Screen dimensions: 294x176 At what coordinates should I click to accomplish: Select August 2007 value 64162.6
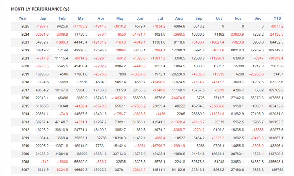click(x=177, y=170)
